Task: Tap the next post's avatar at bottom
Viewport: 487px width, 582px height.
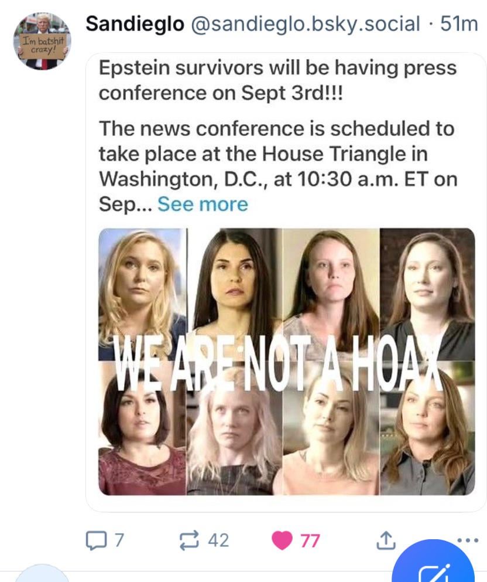Action: coord(42,573)
